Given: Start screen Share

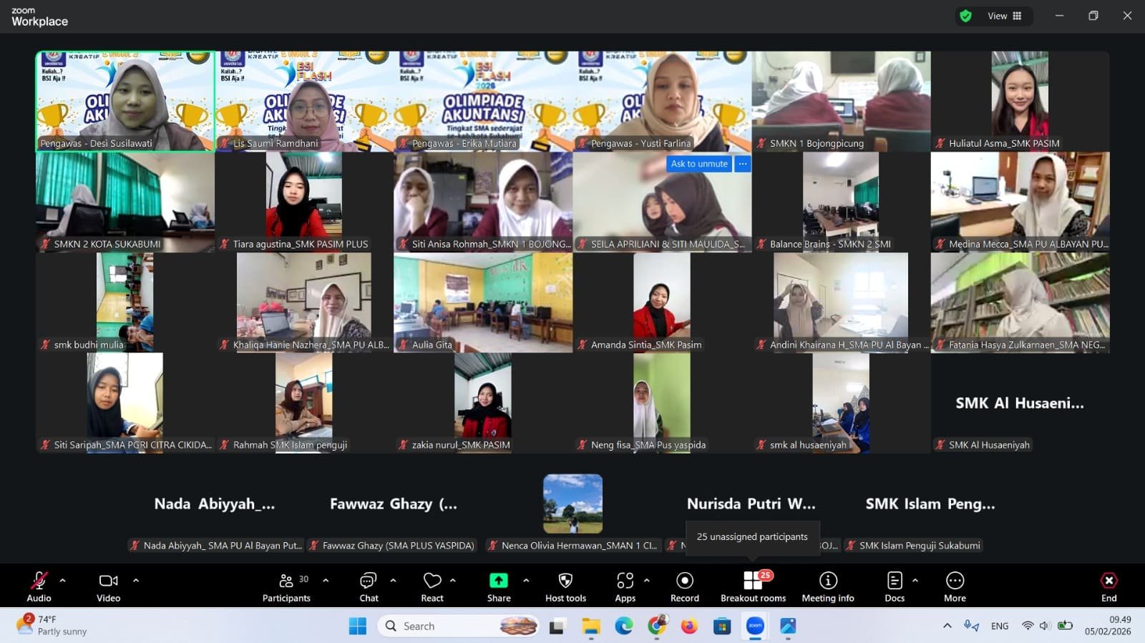Looking at the screenshot, I should [499, 586].
